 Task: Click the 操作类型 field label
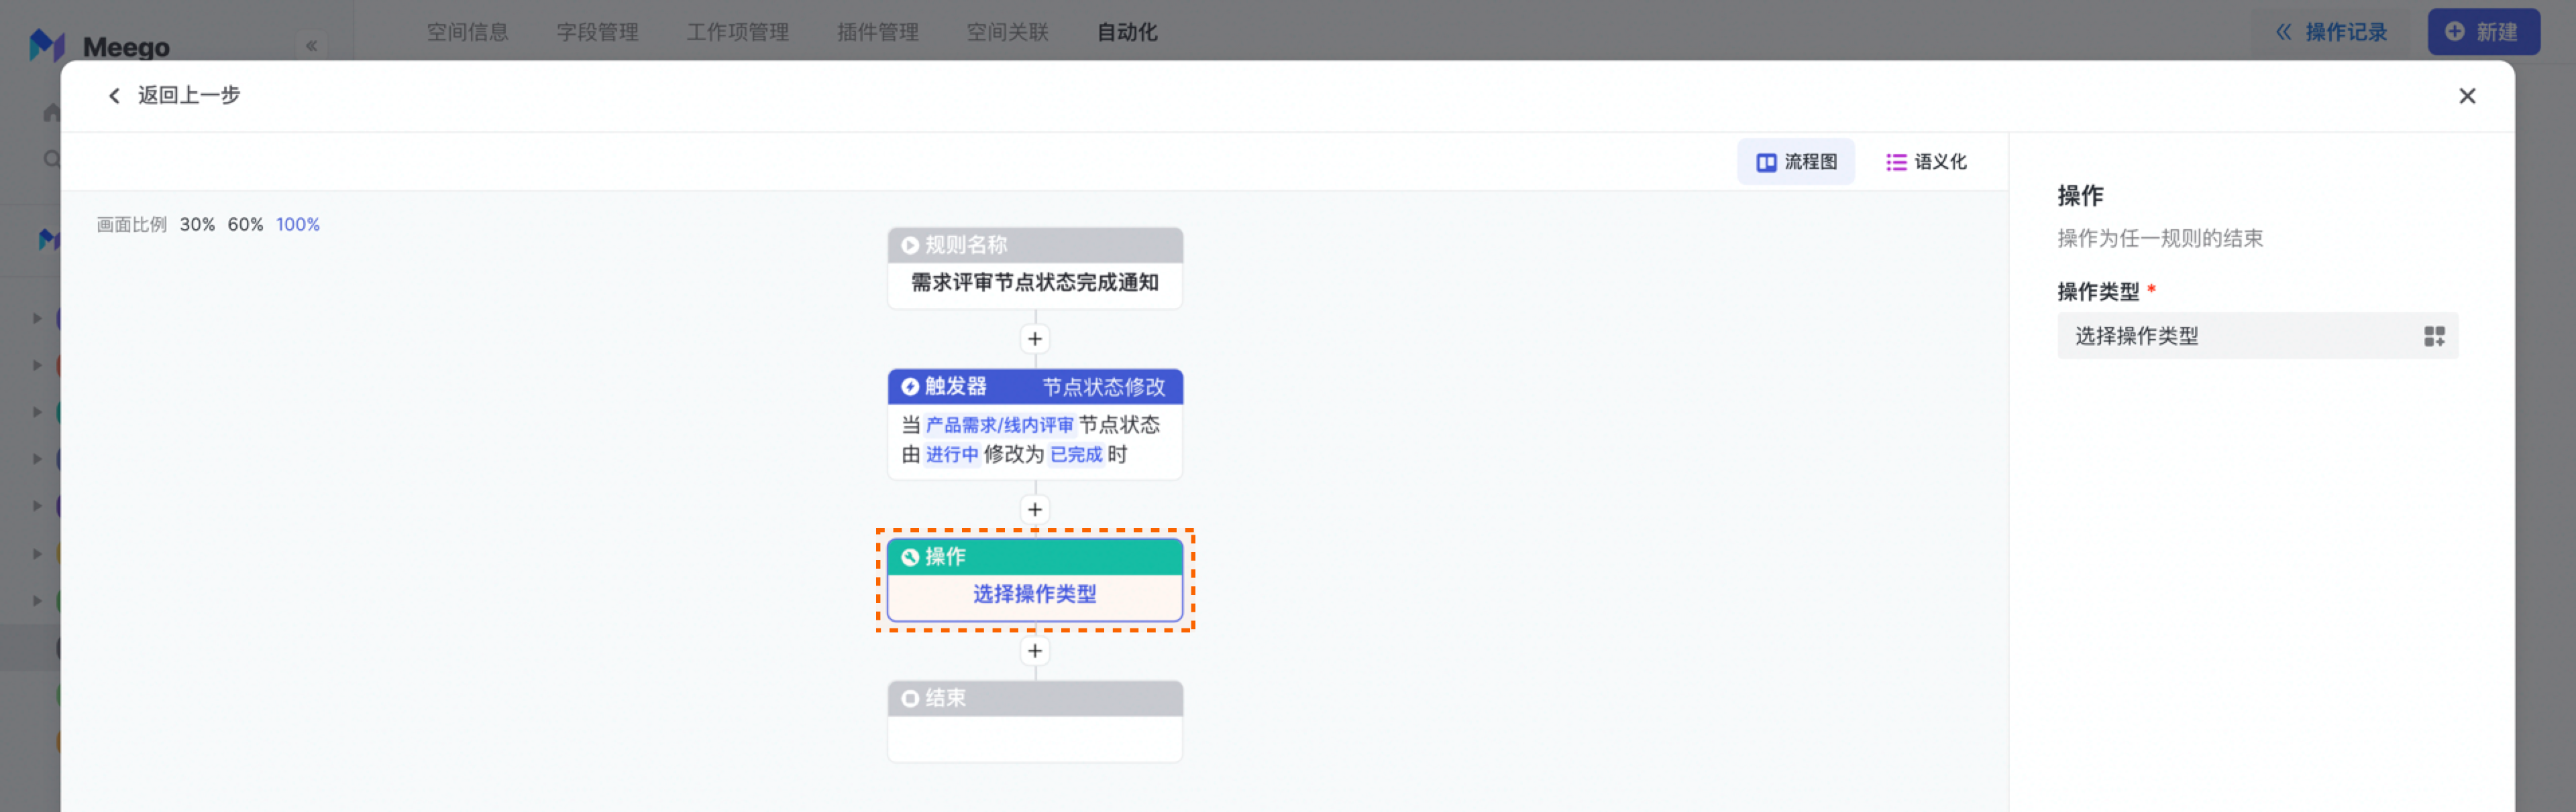point(2098,291)
